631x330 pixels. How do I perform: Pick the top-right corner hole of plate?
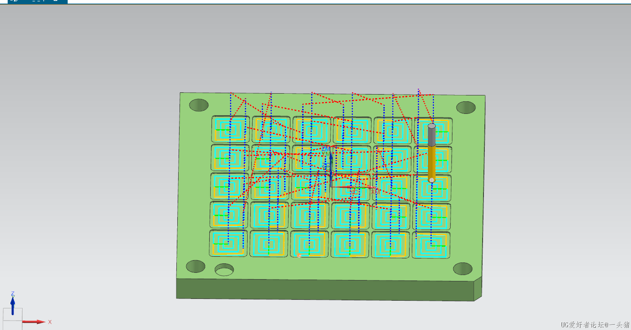[x=466, y=108]
